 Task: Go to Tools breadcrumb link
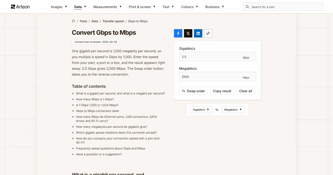click(x=83, y=21)
